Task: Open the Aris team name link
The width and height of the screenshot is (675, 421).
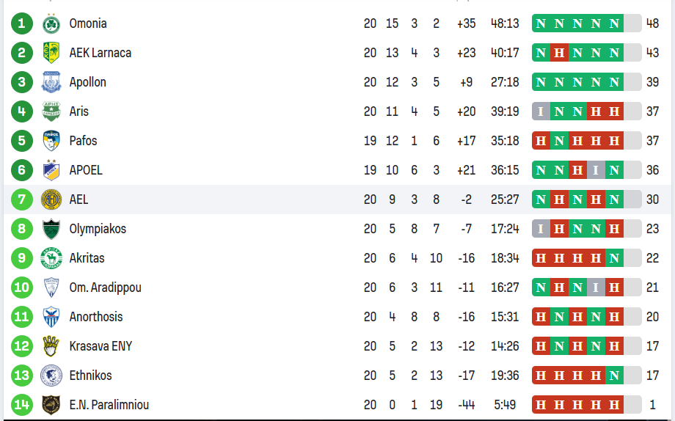Action: click(79, 111)
